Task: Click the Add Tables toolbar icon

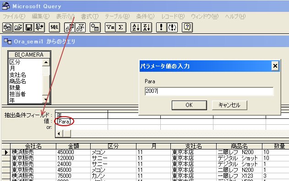Action: tap(95, 27)
